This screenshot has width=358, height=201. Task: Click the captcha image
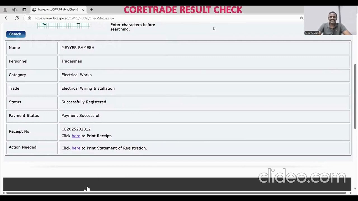pos(63,26)
